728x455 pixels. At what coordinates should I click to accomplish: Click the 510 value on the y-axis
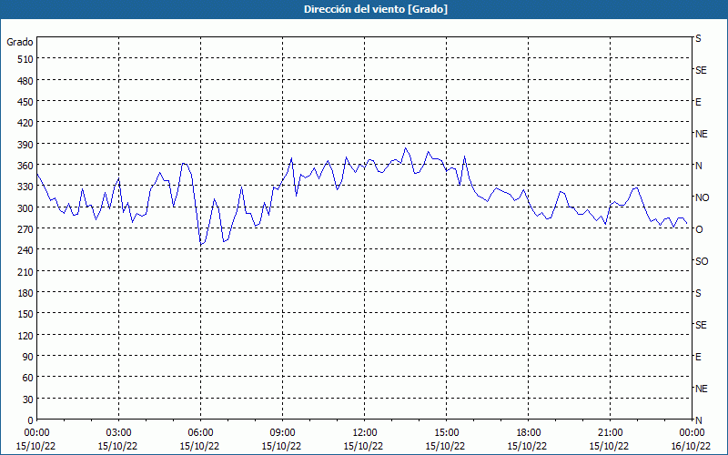coord(25,59)
